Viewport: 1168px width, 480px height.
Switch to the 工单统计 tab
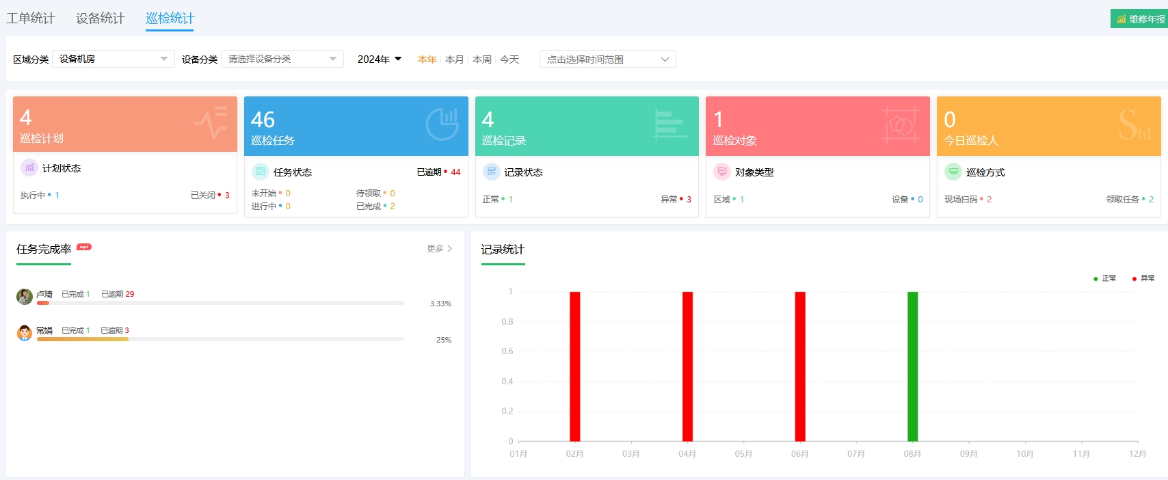31,18
